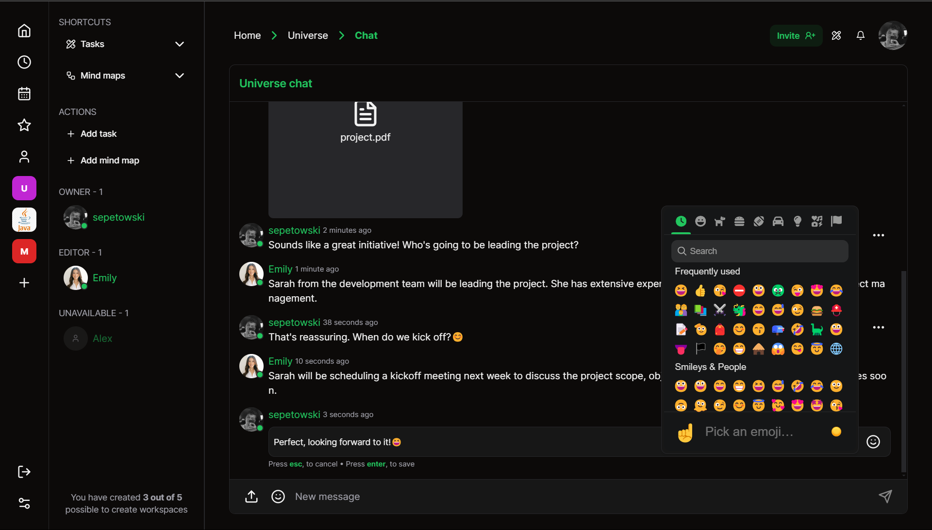Expand the Tasks shortcut chevron
The width and height of the screenshot is (932, 530).
[179, 44]
